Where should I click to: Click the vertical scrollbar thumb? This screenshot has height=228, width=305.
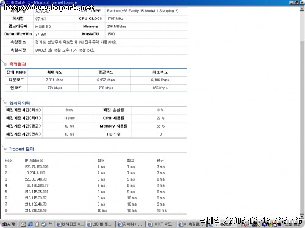(302, 126)
